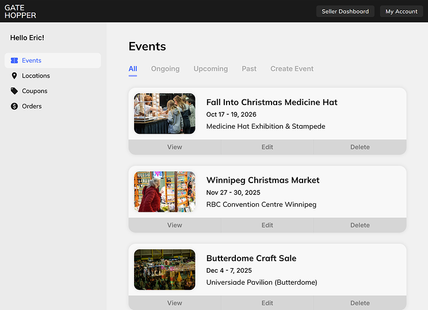Image resolution: width=428 pixels, height=310 pixels.
Task: Click the Orders dollar icon
Action: pyautogui.click(x=14, y=106)
